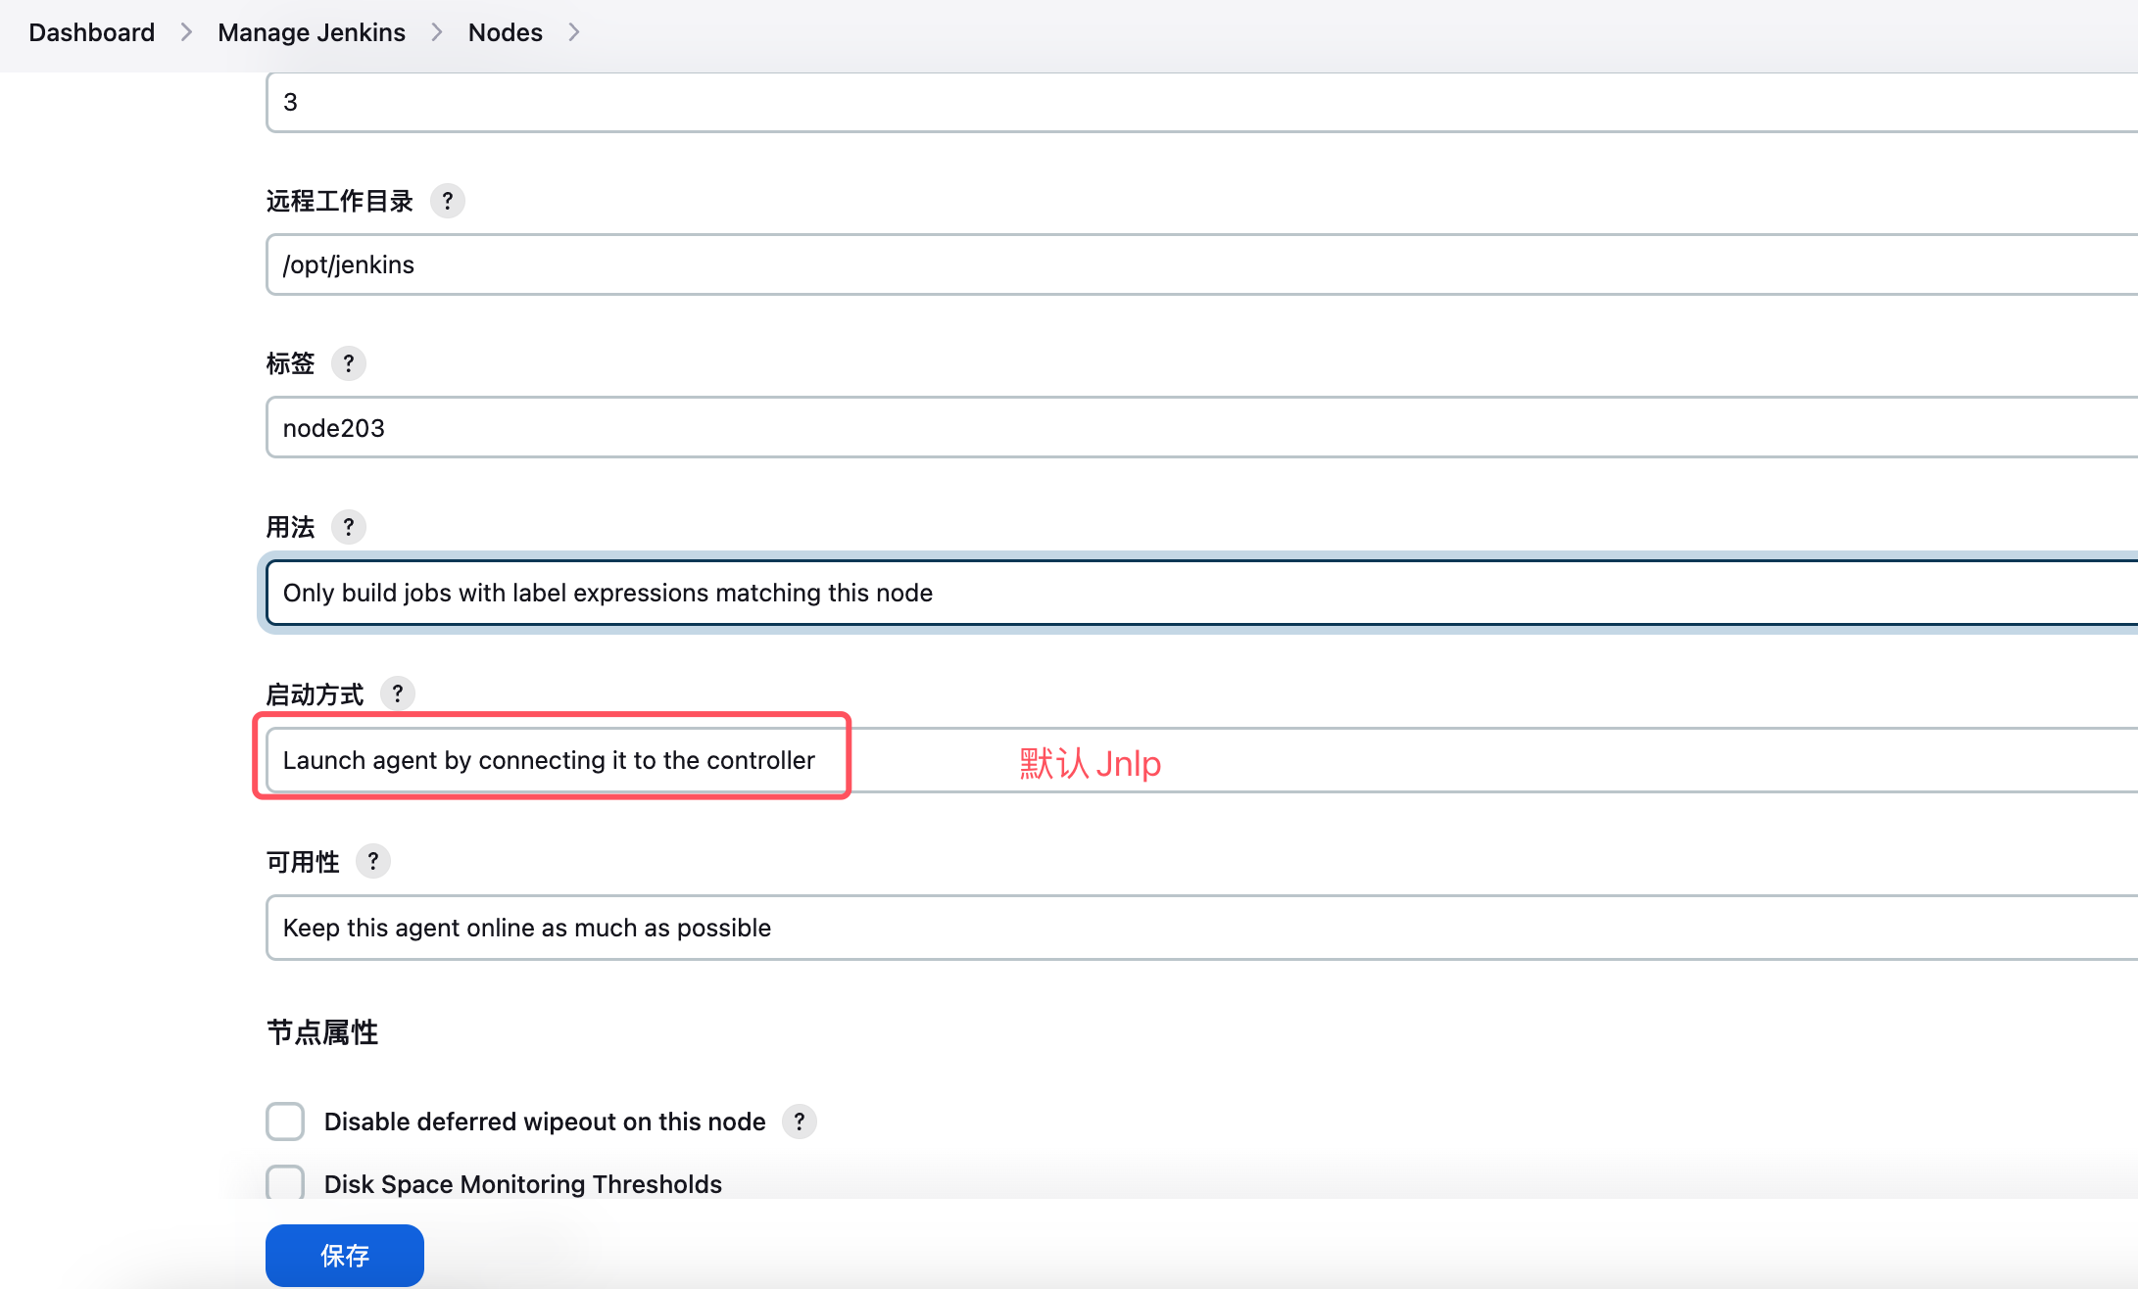Check Disk Space Monitoring Thresholds

pos(285,1183)
